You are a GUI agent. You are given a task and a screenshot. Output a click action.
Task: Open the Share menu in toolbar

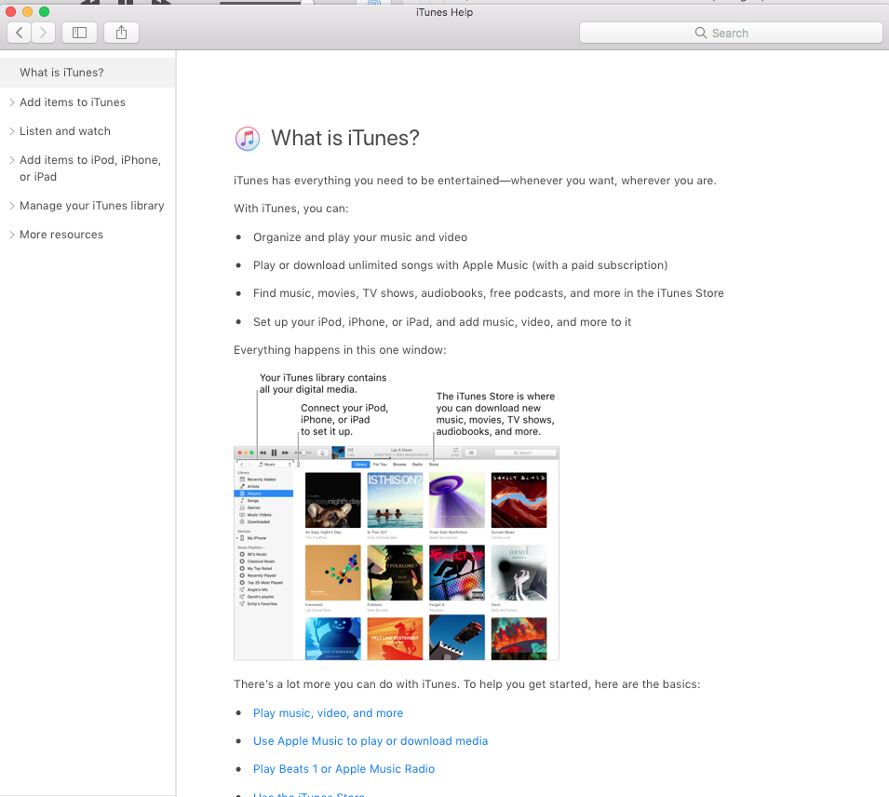(x=121, y=33)
